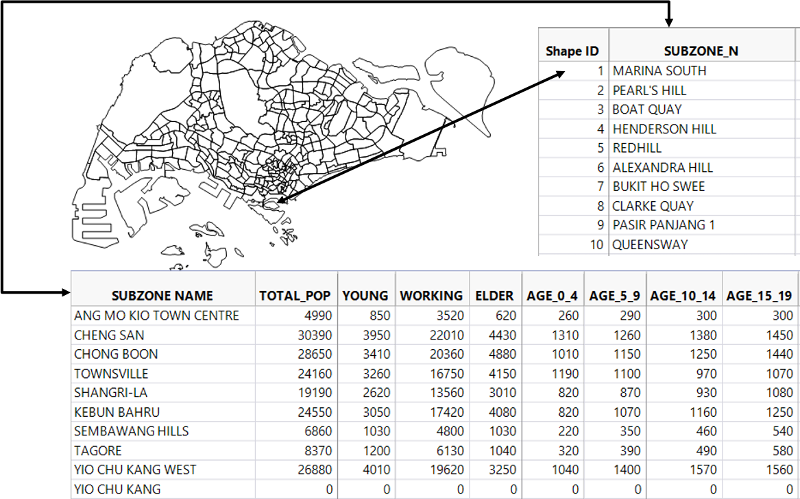Select the SUBZONE NAME column header

pyautogui.click(x=162, y=289)
